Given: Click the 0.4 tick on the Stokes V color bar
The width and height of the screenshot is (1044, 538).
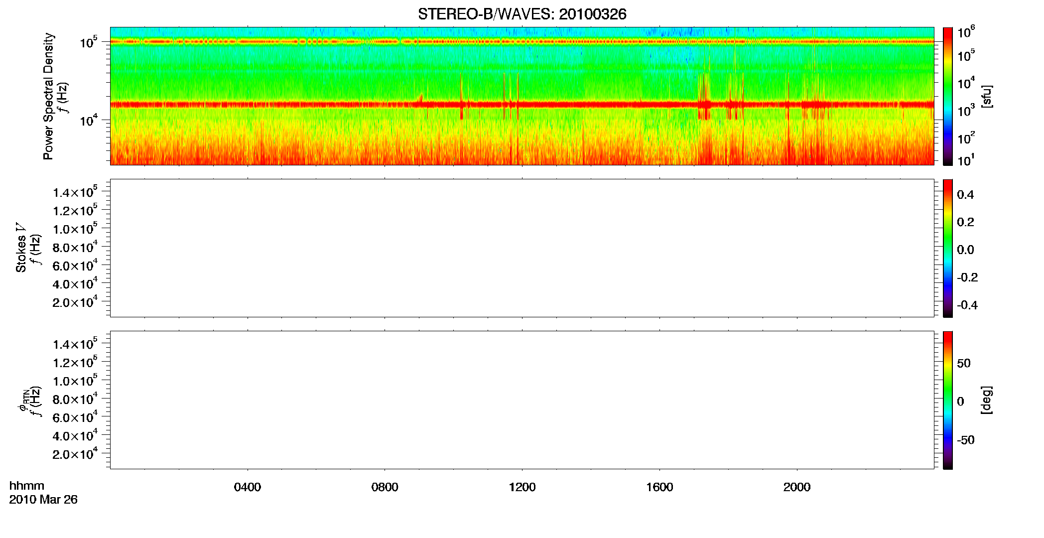Looking at the screenshot, I should pyautogui.click(x=965, y=195).
